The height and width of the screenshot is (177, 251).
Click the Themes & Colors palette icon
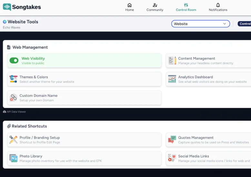click(x=14, y=79)
